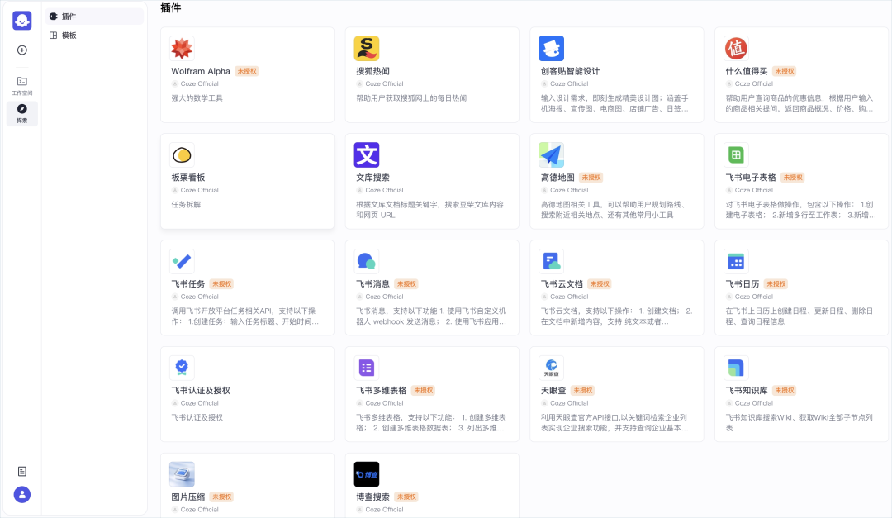Switch to the 模板 tab
892x518 pixels.
66,35
